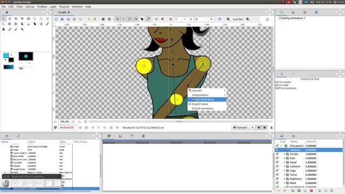The height and width of the screenshot is (194, 345).
Task: Toggle visibility checkbox of RightArm layer
Action: pyautogui.click(x=277, y=179)
